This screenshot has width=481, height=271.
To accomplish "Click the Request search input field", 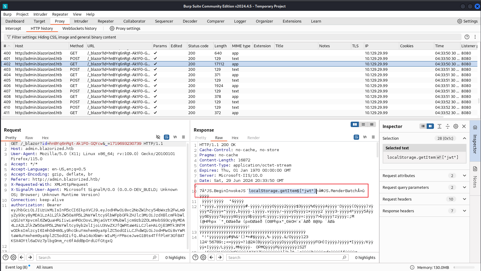I will (97, 257).
